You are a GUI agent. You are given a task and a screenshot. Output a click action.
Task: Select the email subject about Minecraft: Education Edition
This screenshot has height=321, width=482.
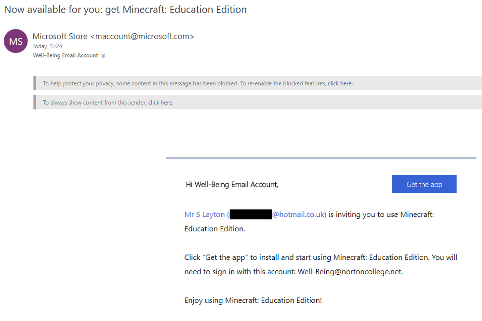[x=125, y=10]
